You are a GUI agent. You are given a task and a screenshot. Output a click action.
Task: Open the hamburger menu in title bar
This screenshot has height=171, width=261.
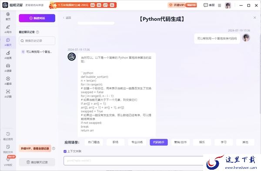point(220,5)
